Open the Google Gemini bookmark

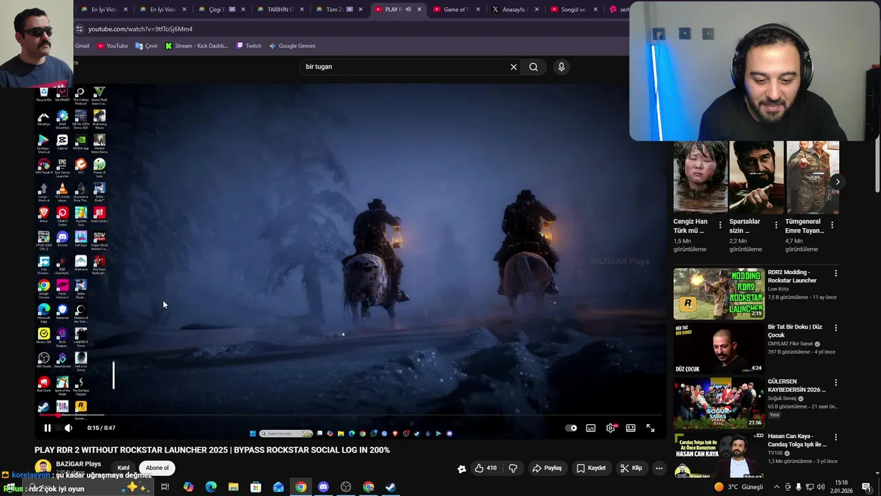pos(292,45)
